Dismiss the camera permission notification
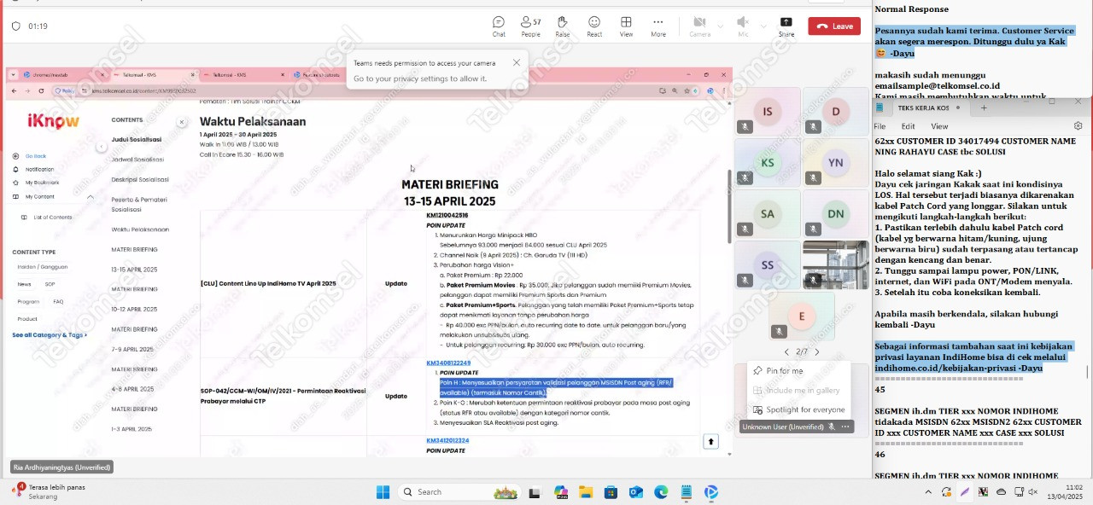 516,62
